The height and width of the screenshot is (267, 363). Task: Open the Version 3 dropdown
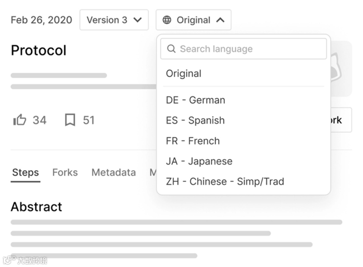pos(114,20)
